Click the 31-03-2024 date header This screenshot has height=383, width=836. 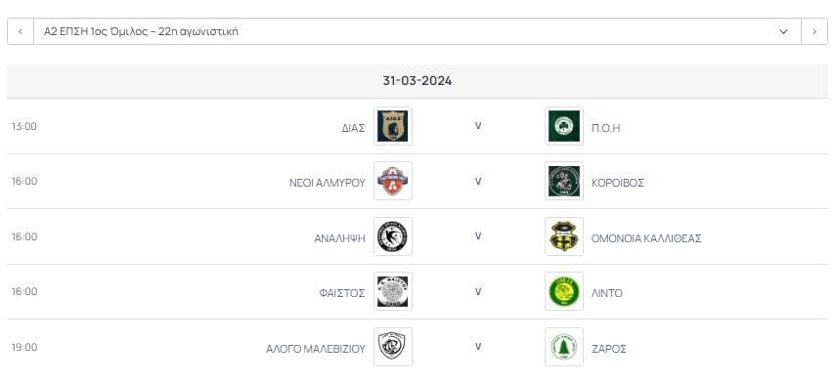[418, 81]
